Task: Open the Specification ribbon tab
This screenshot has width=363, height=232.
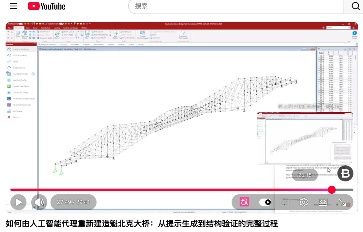Action: 46,28
